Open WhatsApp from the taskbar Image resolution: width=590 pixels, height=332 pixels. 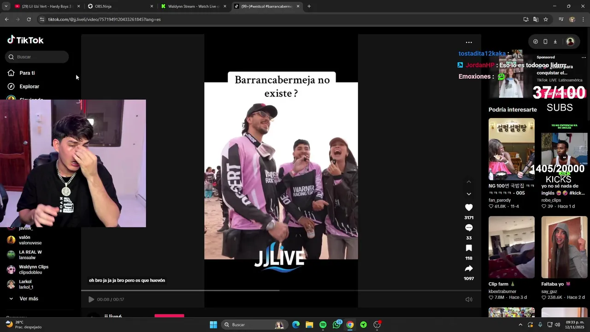pyautogui.click(x=336, y=325)
